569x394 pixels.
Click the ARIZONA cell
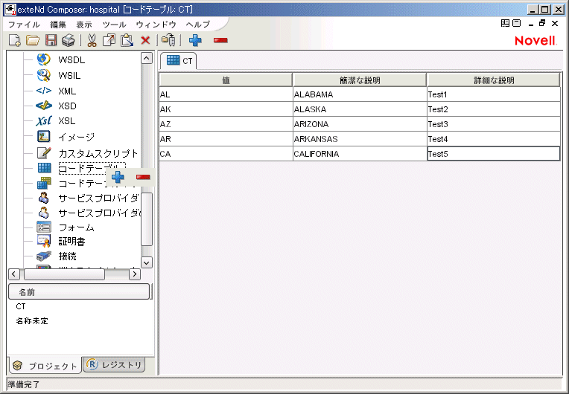(x=360, y=124)
